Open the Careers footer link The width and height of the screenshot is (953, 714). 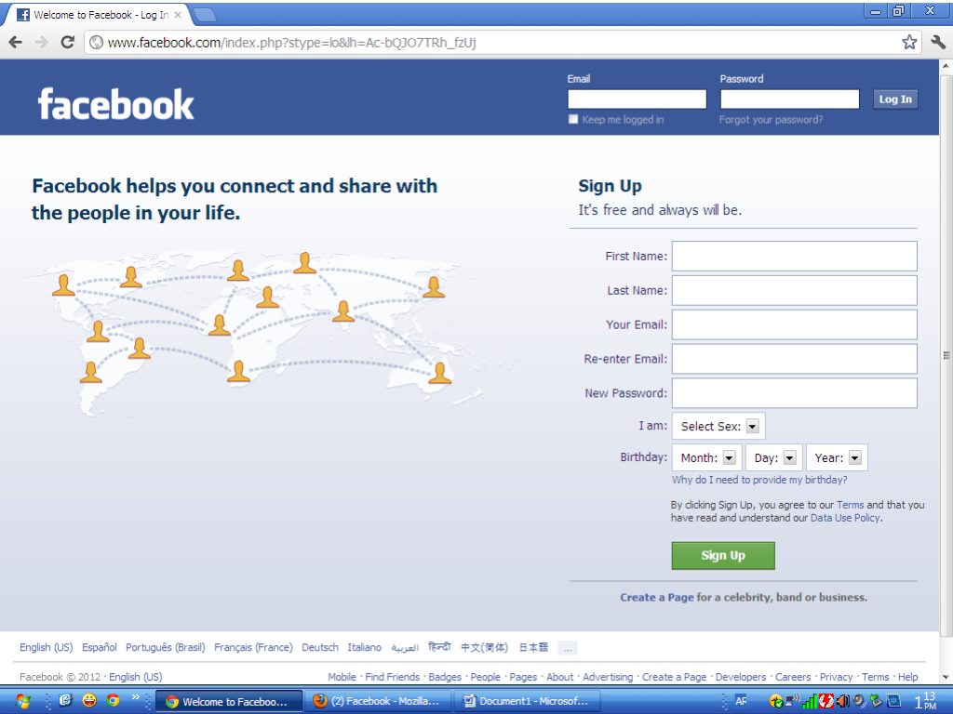coord(793,677)
